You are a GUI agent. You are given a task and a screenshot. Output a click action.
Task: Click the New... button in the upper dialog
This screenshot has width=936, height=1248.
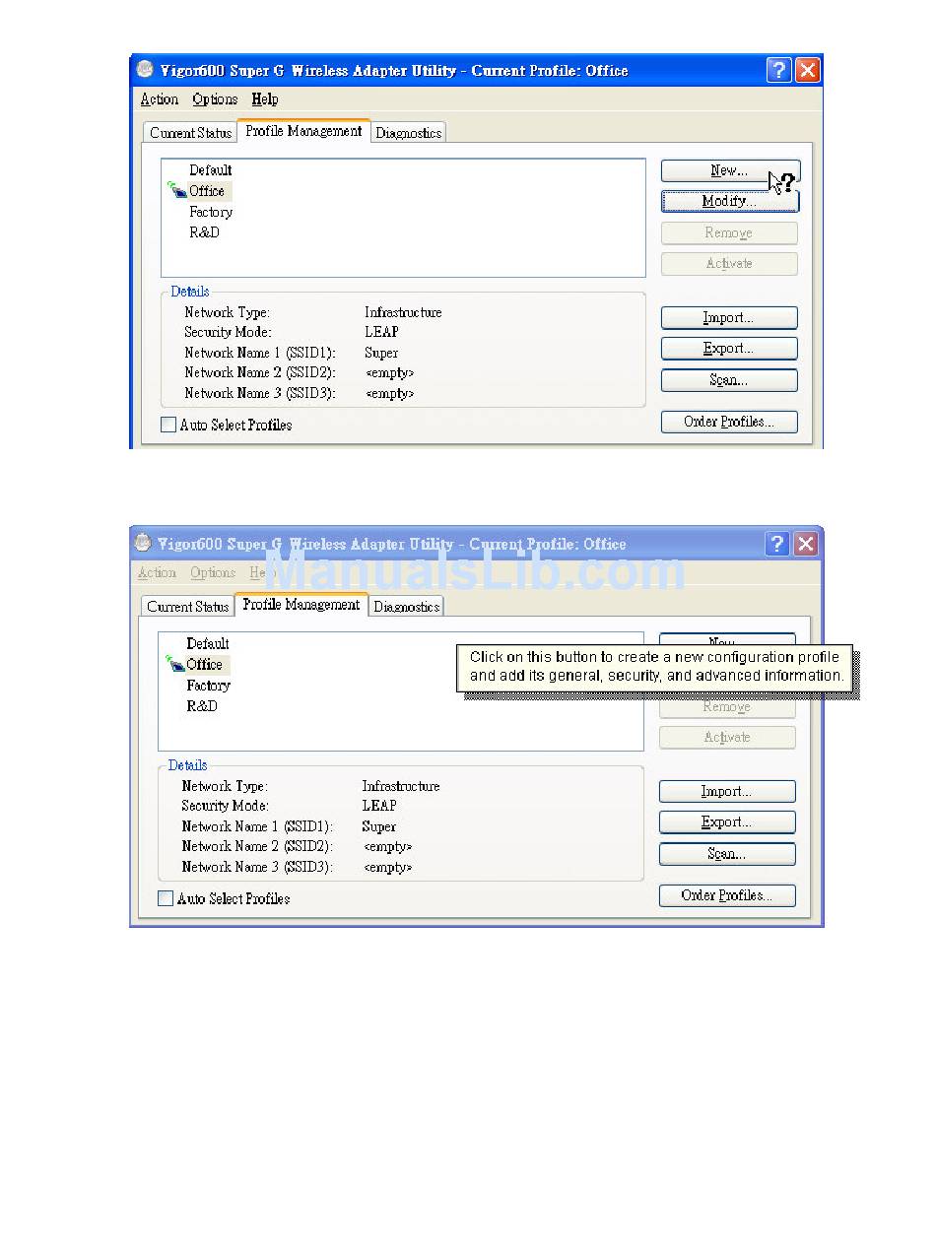(x=730, y=170)
